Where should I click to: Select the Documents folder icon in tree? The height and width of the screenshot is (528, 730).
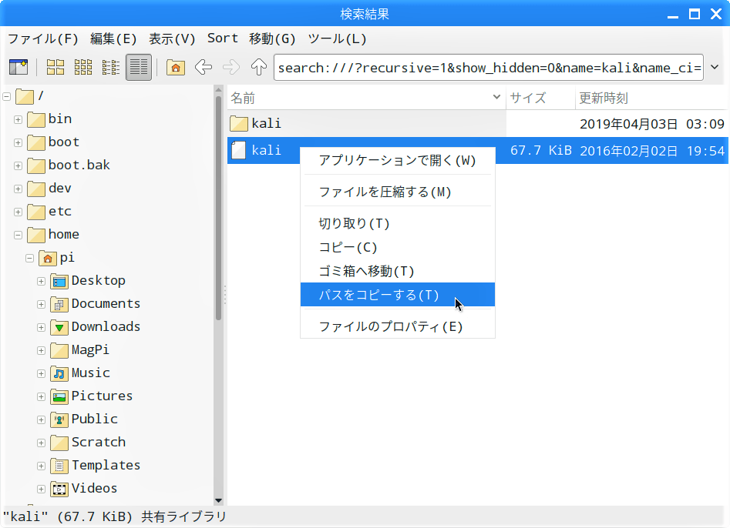click(59, 304)
